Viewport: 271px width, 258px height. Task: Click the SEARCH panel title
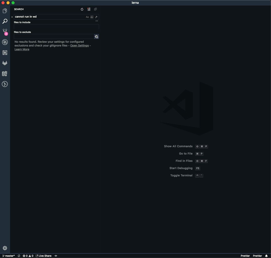19,9
